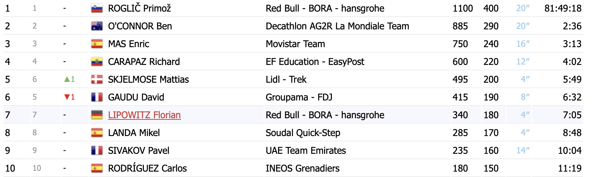
Task: Open the SIVAKOV Pavel rider page
Action: pyautogui.click(x=139, y=151)
